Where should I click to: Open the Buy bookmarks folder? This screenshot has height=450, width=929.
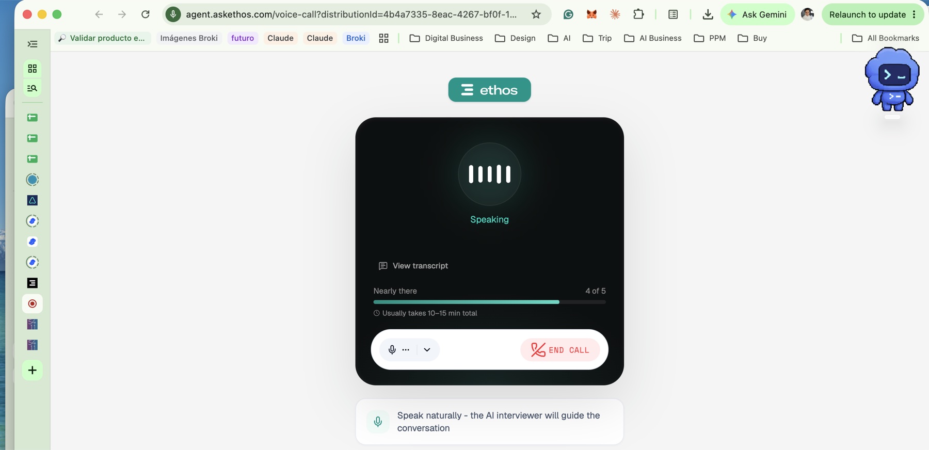click(752, 38)
